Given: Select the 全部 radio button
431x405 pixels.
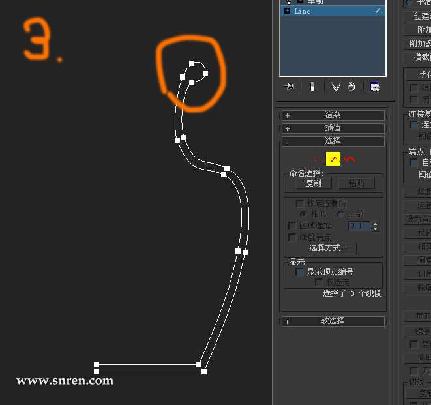Looking at the screenshot, I should [x=340, y=214].
